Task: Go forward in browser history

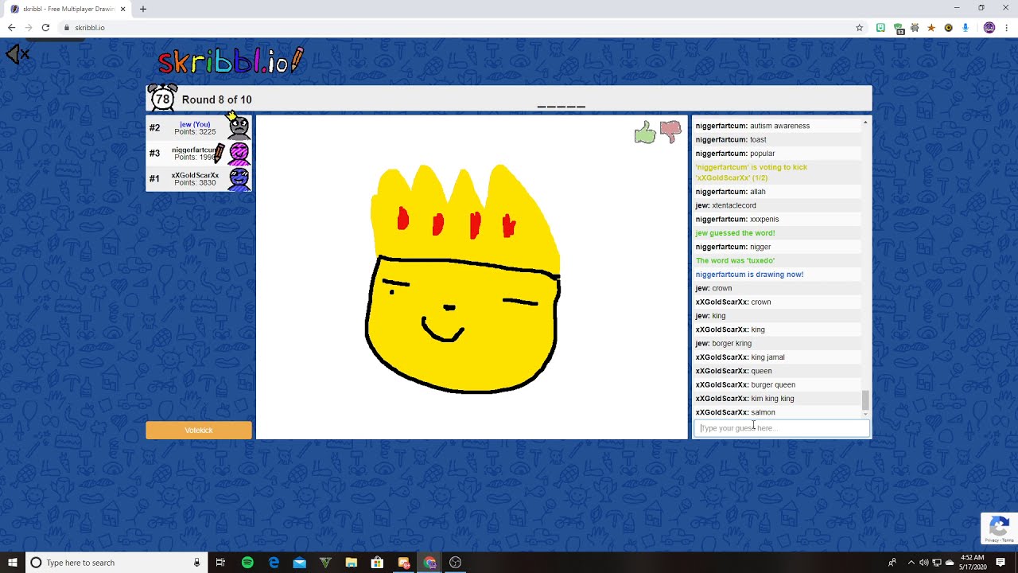Action: coord(28,28)
